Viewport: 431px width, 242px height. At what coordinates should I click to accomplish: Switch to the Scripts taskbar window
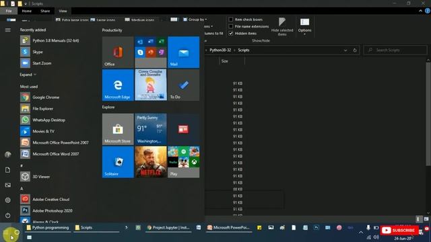pyautogui.click(x=96, y=228)
